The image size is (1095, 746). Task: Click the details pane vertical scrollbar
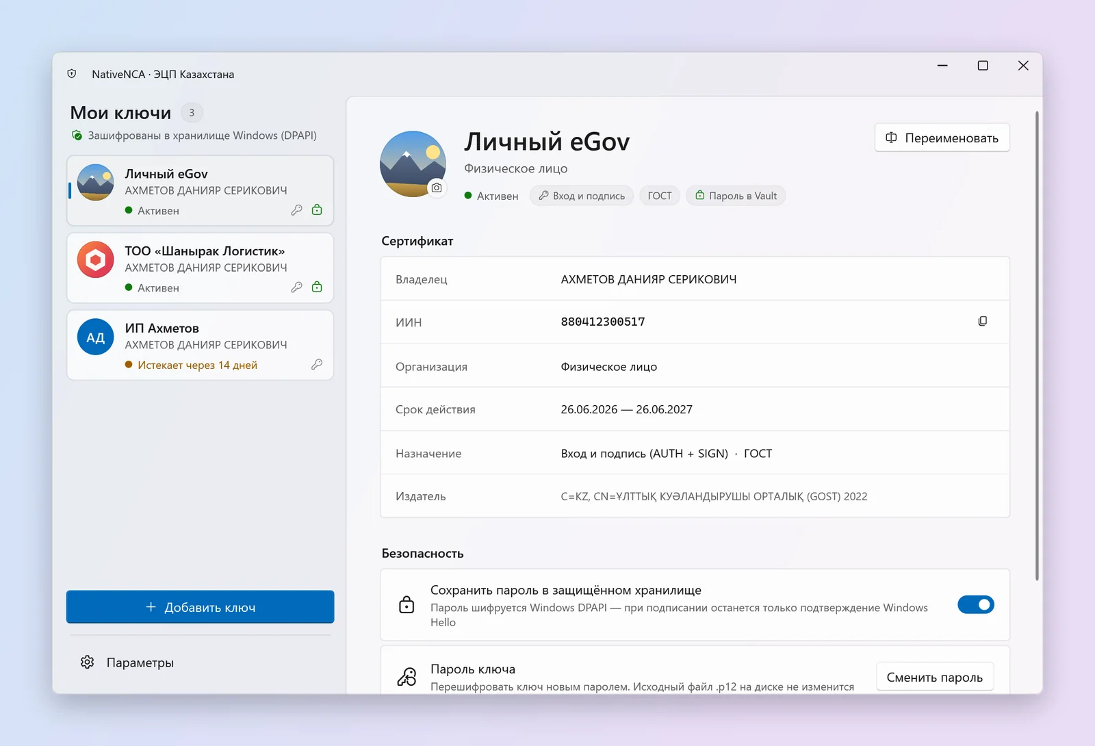tap(1037, 346)
